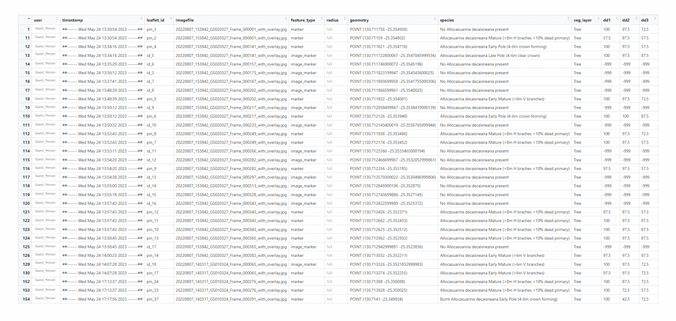676x321 pixels.
Task: Select the id_18 leaflet_id cell
Action: click(151, 264)
